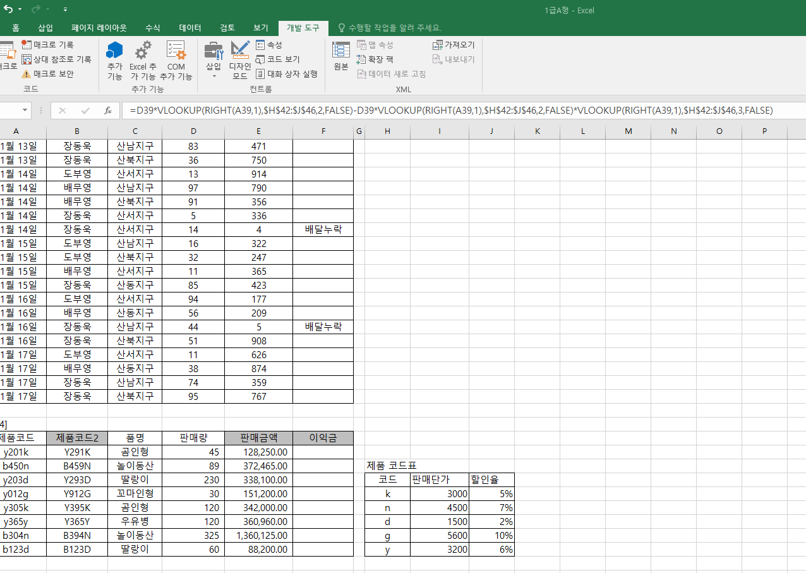This screenshot has height=573, width=806.
Task: Select column D header
Action: [193, 131]
